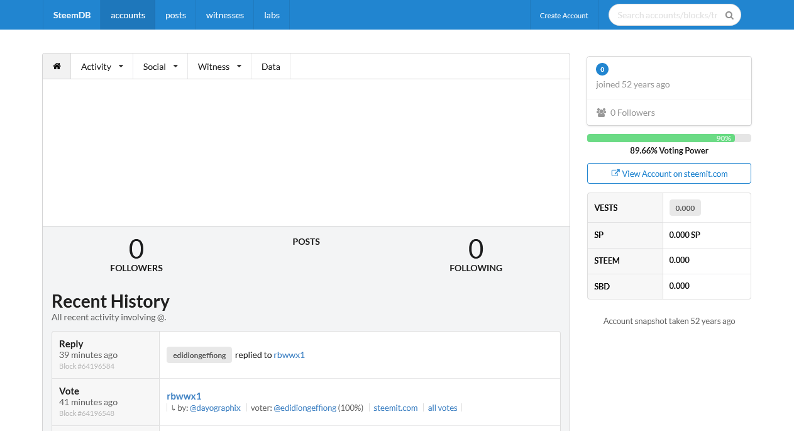Screen dimensions: 794x431
Task: Open the Social dropdown menu
Action: (160, 66)
